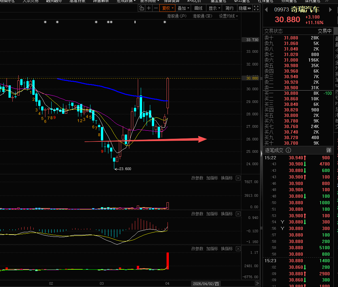Click the star marker left of double-star
The width and height of the screenshot is (338, 287).
(96, 22)
